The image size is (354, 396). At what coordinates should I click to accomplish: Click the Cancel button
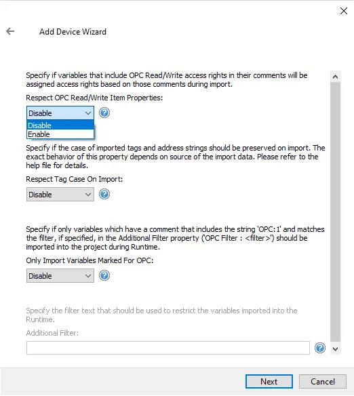(x=322, y=381)
